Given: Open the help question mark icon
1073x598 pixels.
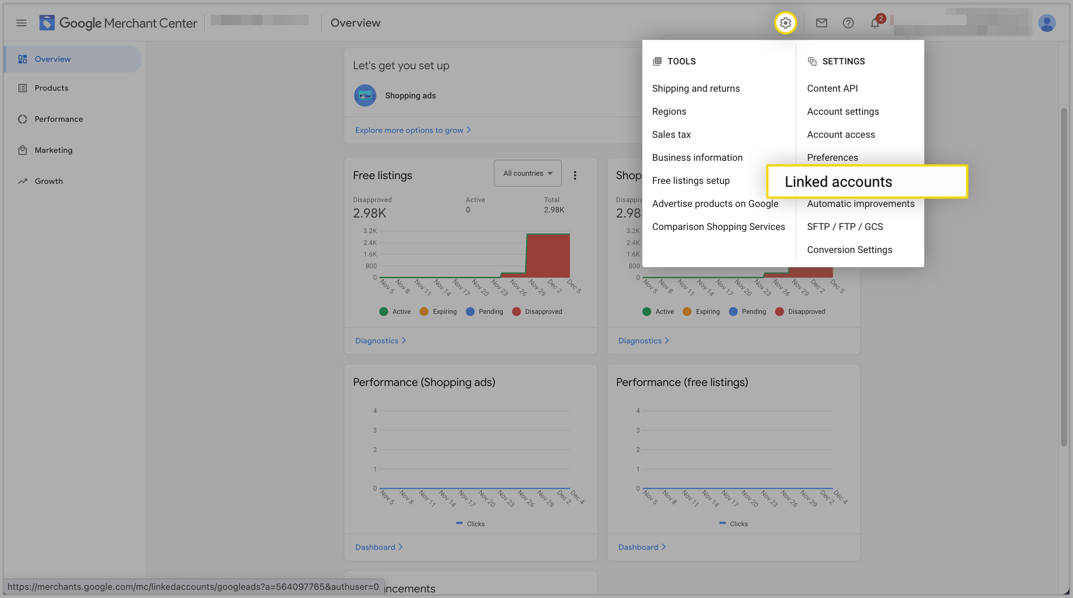Looking at the screenshot, I should point(848,23).
